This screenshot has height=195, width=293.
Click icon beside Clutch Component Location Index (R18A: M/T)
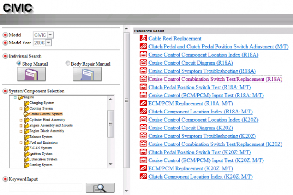[x=143, y=111]
